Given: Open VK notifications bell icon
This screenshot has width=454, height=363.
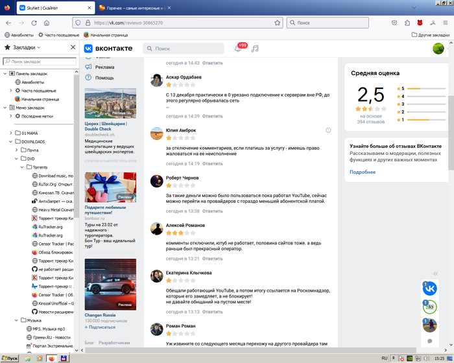Looking at the screenshot, I should pyautogui.click(x=238, y=49).
